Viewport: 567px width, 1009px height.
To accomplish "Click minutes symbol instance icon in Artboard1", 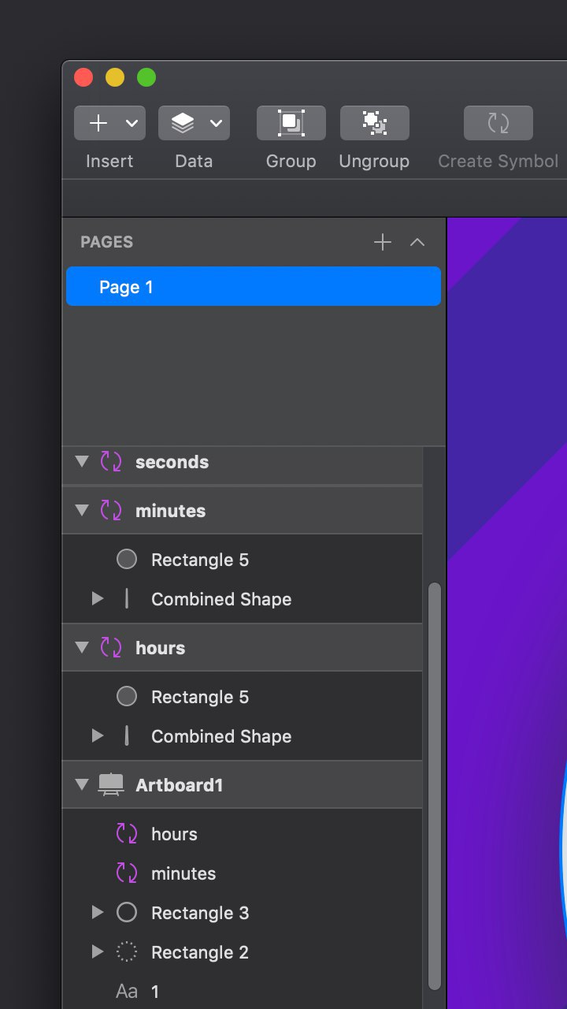I will tap(127, 873).
